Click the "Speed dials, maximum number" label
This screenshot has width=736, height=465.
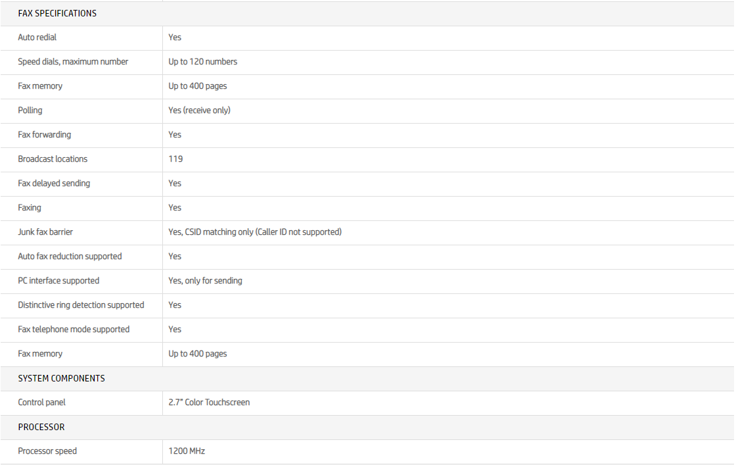(x=73, y=62)
